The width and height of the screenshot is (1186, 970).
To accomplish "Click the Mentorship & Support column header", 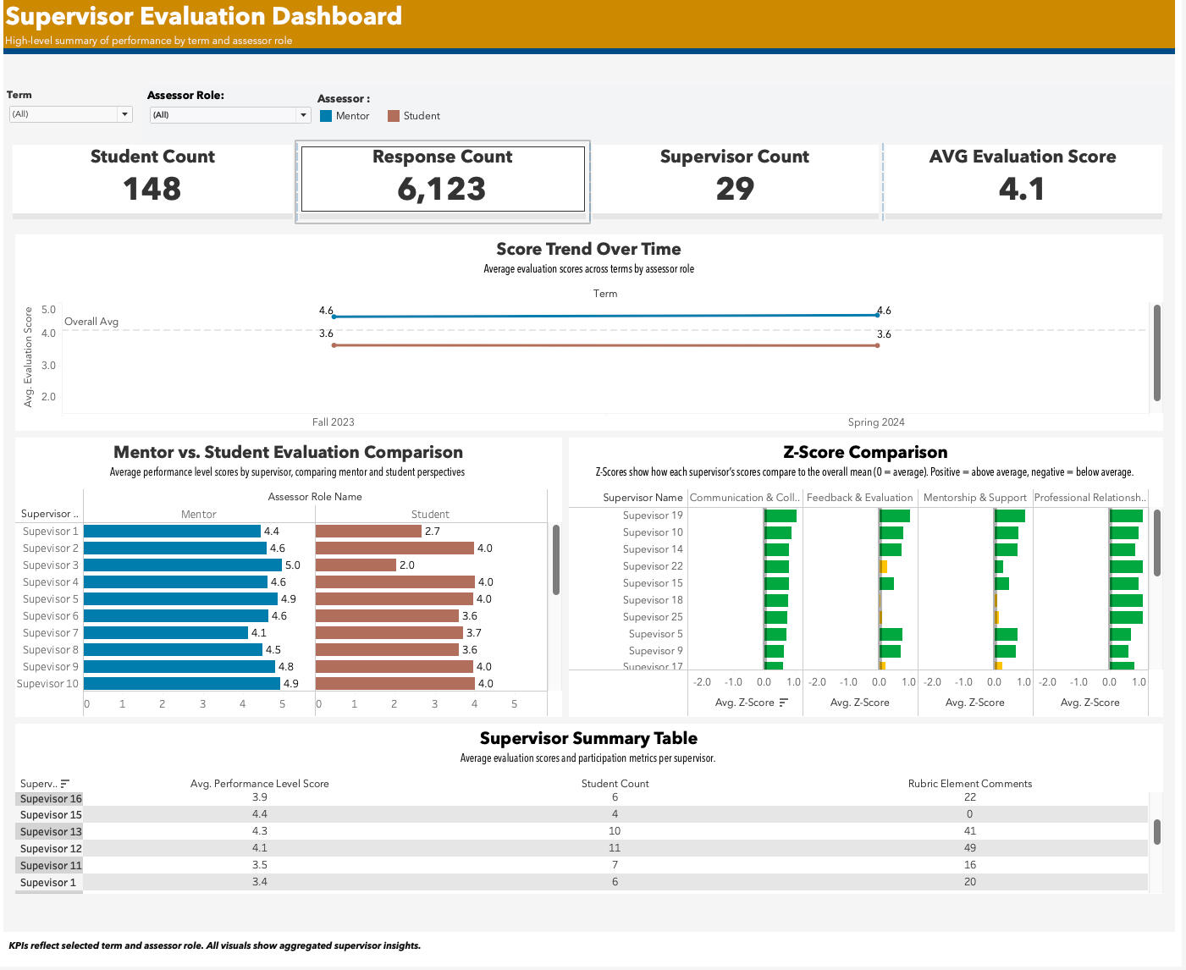I will (974, 498).
